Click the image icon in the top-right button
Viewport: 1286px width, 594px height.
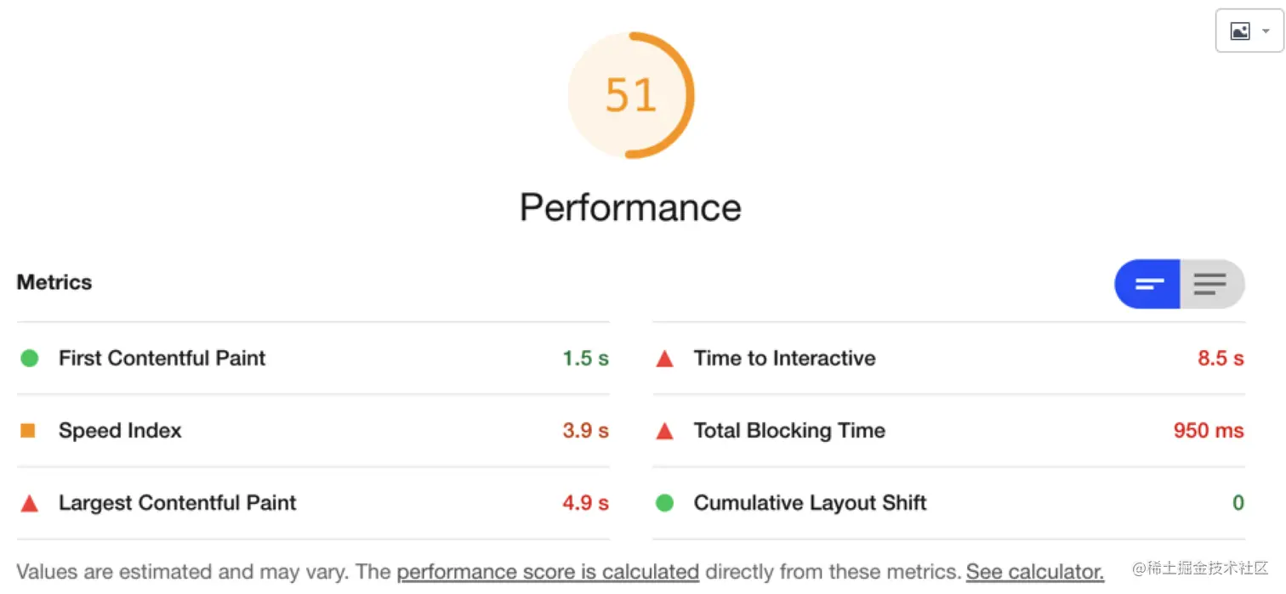point(1240,31)
